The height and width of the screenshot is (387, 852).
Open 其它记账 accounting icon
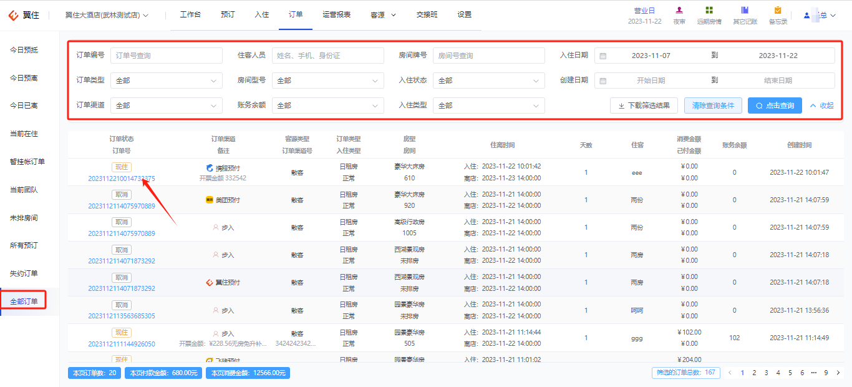point(745,10)
